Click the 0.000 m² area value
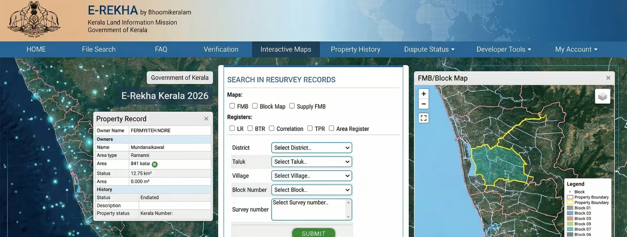The image size is (627, 237). click(x=140, y=181)
